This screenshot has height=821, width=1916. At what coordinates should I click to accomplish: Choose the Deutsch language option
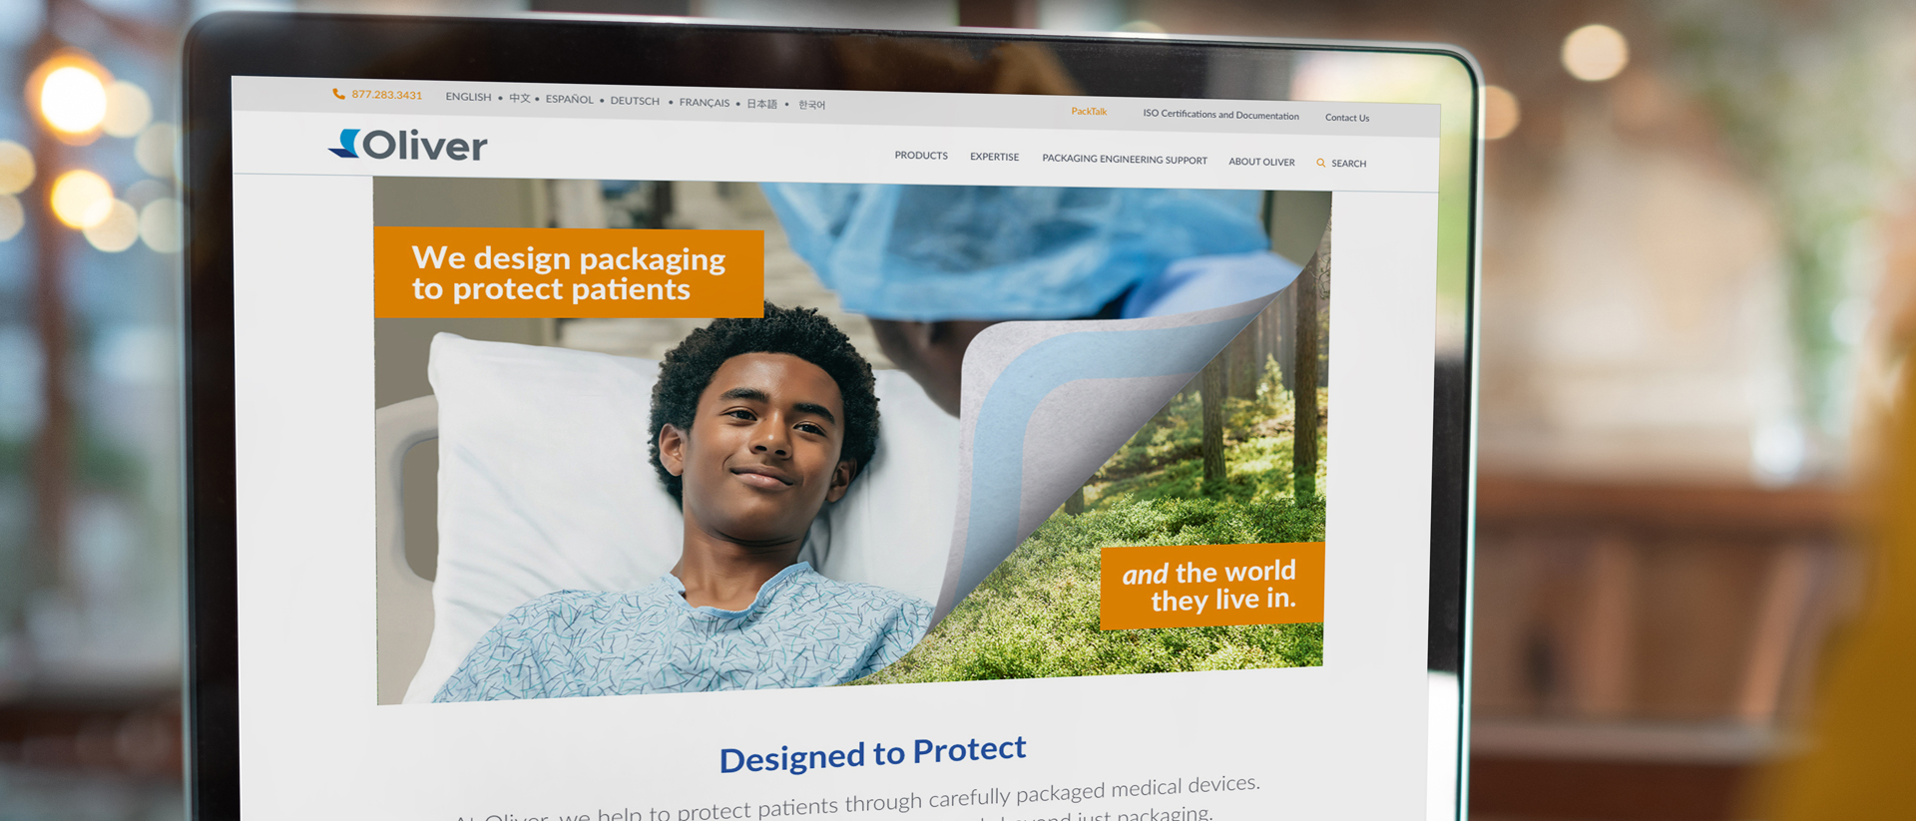point(635,101)
